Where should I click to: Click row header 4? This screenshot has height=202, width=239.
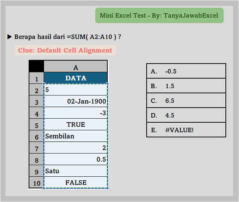[36, 113]
